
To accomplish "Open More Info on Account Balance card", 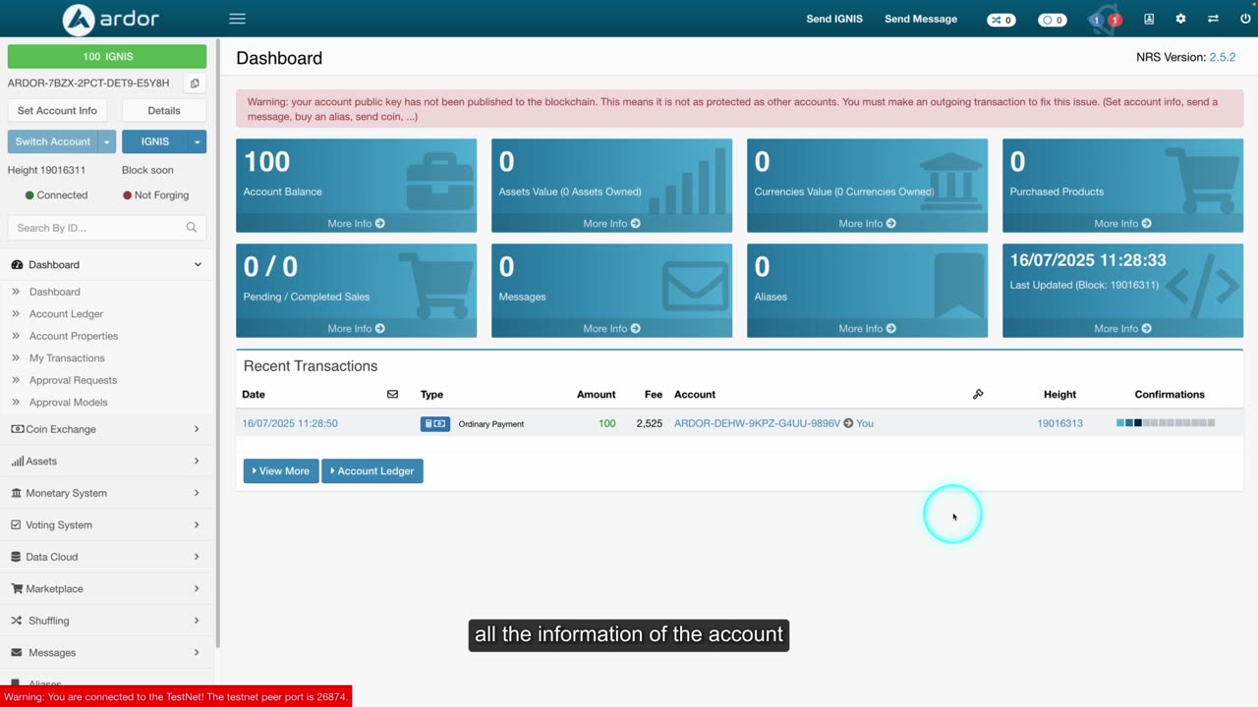I will click(x=356, y=223).
